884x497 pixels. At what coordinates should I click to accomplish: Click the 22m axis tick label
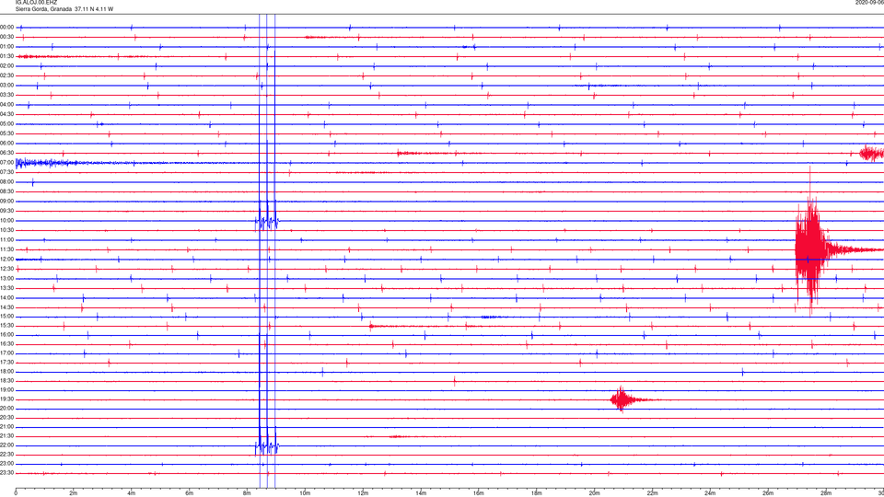652,493
